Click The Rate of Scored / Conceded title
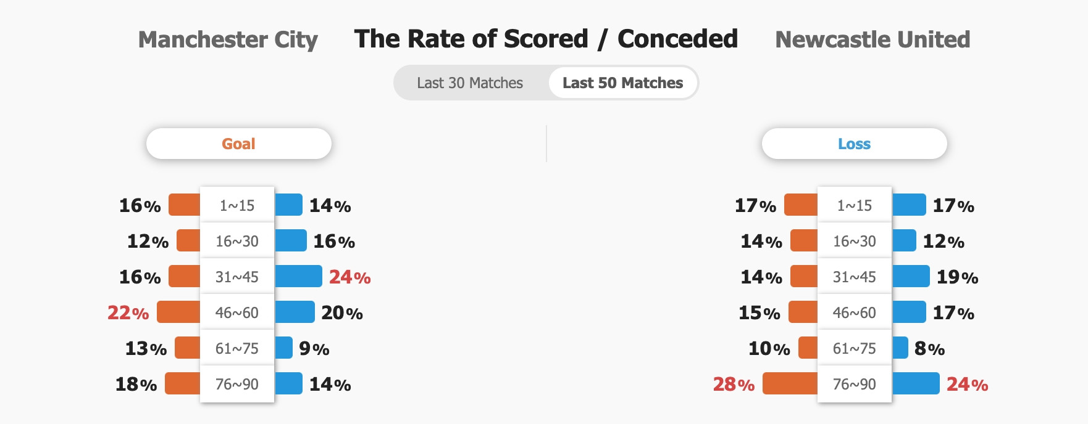1088x424 pixels. pos(546,39)
